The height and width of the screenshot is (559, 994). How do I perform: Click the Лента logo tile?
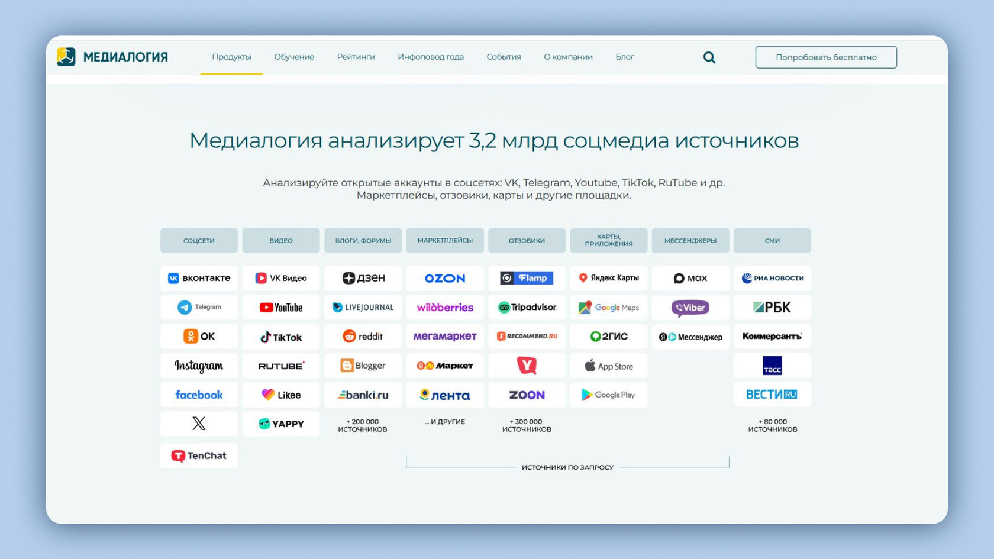click(445, 395)
